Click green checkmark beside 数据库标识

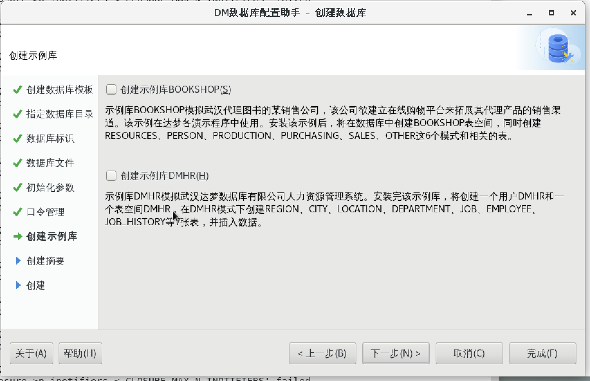click(17, 138)
